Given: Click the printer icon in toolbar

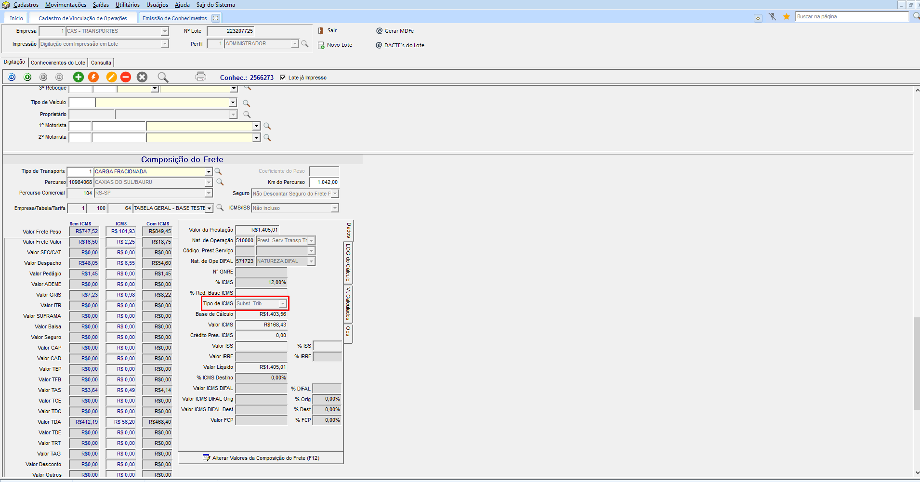Looking at the screenshot, I should click(x=201, y=77).
